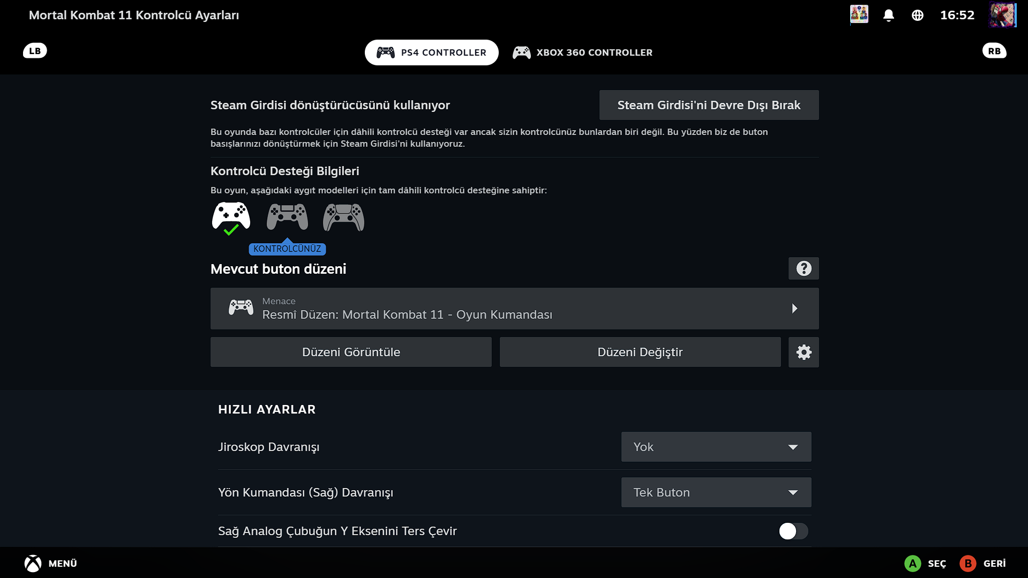Click the globe network icon
This screenshot has height=578, width=1028.
[917, 15]
